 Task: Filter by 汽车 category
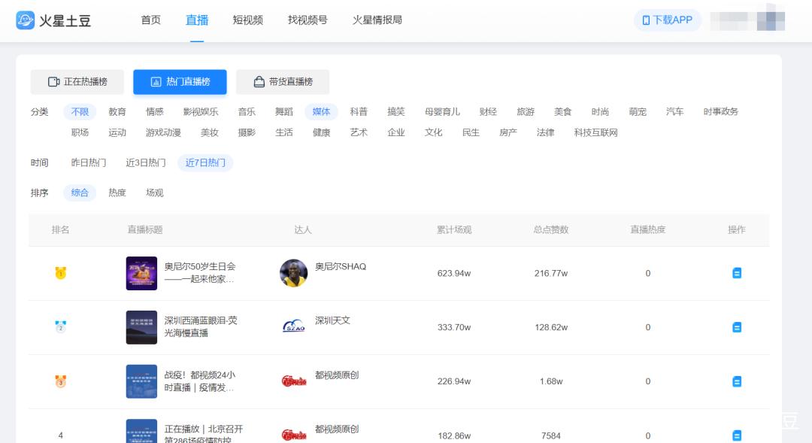click(x=674, y=112)
